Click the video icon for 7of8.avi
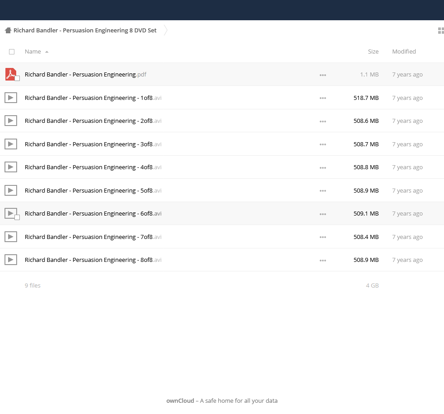This screenshot has width=444, height=414. [11, 237]
